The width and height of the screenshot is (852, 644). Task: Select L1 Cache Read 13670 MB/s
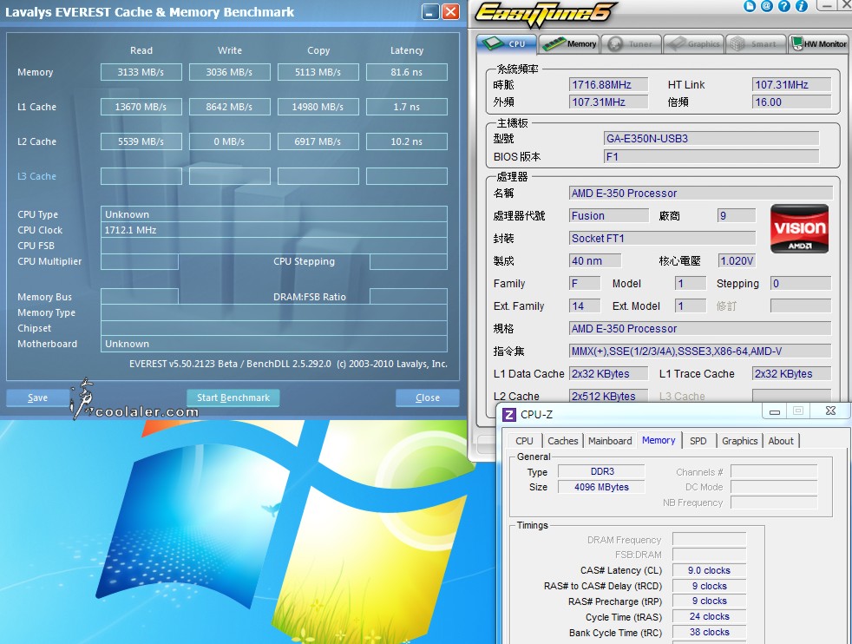pyautogui.click(x=141, y=107)
